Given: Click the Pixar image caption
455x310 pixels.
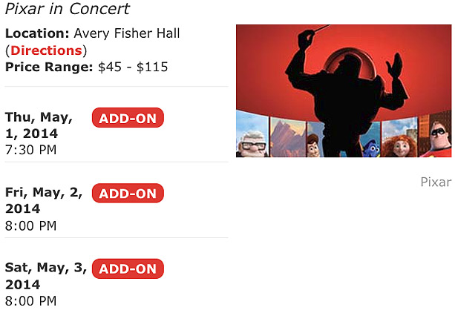Looking at the screenshot, I should click(x=436, y=182).
